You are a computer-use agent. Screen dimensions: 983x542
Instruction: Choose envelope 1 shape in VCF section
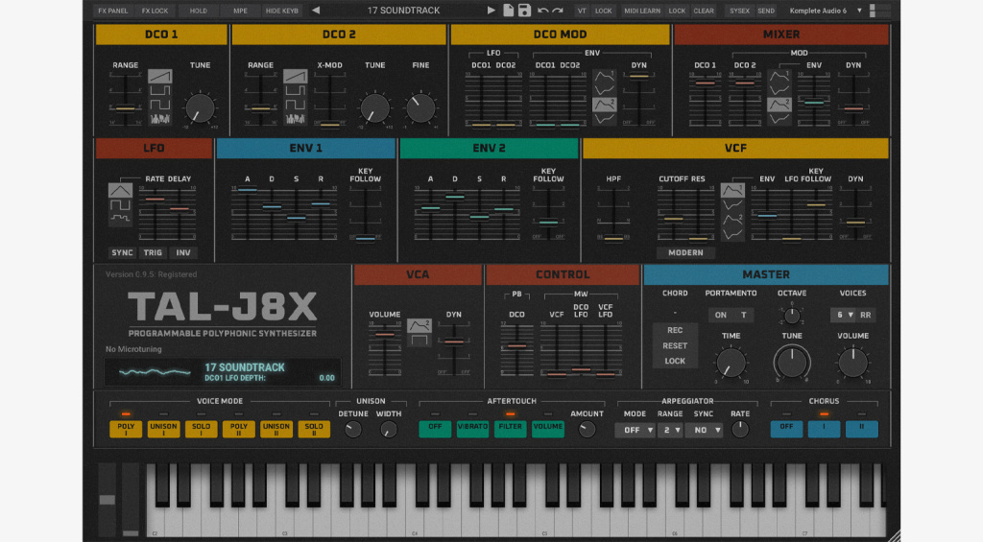tap(732, 190)
